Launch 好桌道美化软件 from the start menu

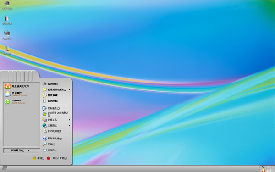coord(17,86)
